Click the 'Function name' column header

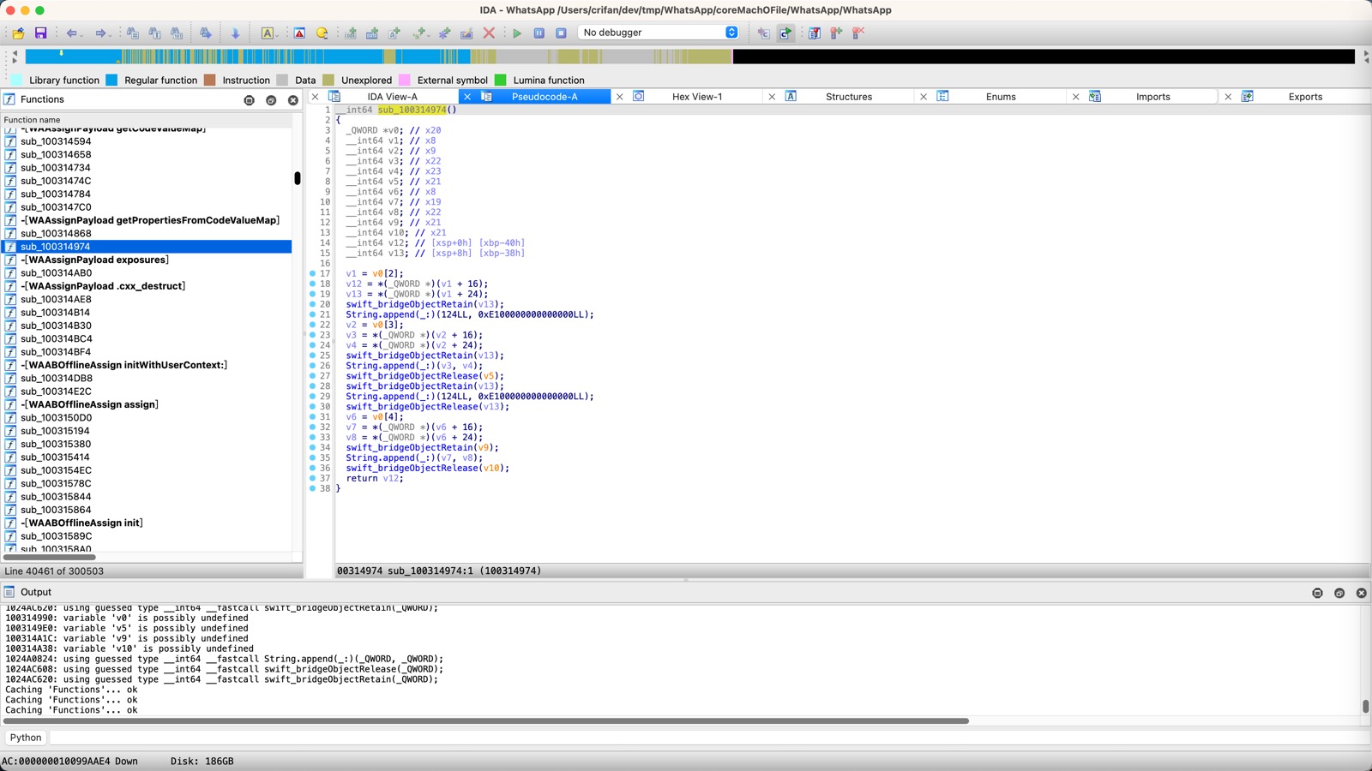[x=146, y=120]
